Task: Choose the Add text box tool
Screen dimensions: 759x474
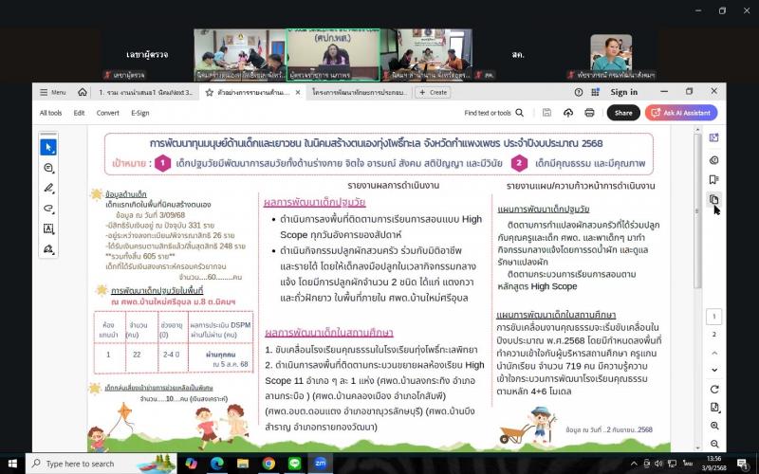Action: click(48, 228)
